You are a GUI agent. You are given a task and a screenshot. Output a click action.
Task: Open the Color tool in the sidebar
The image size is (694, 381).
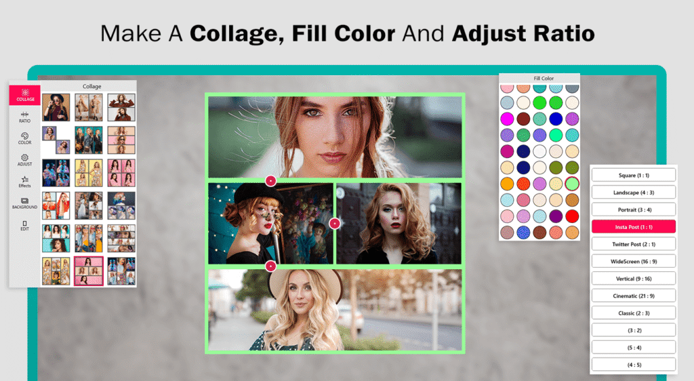point(25,138)
